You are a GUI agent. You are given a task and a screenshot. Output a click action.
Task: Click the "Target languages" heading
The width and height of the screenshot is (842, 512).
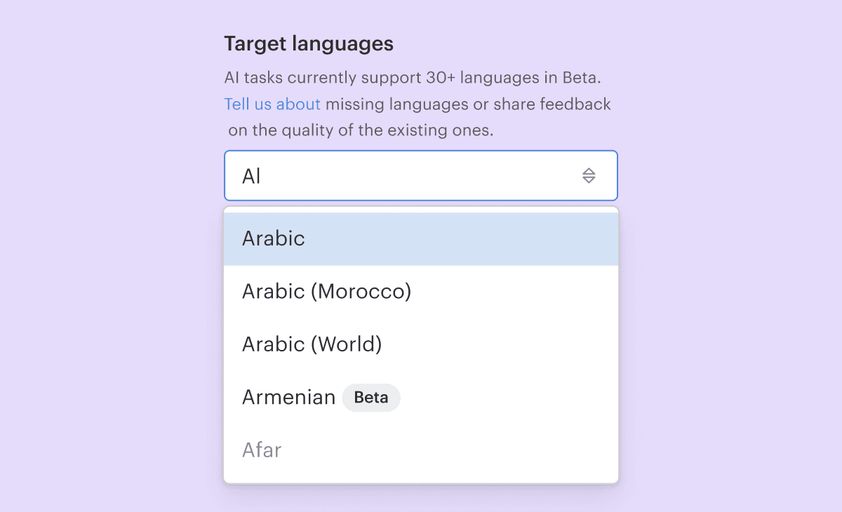[x=309, y=44]
